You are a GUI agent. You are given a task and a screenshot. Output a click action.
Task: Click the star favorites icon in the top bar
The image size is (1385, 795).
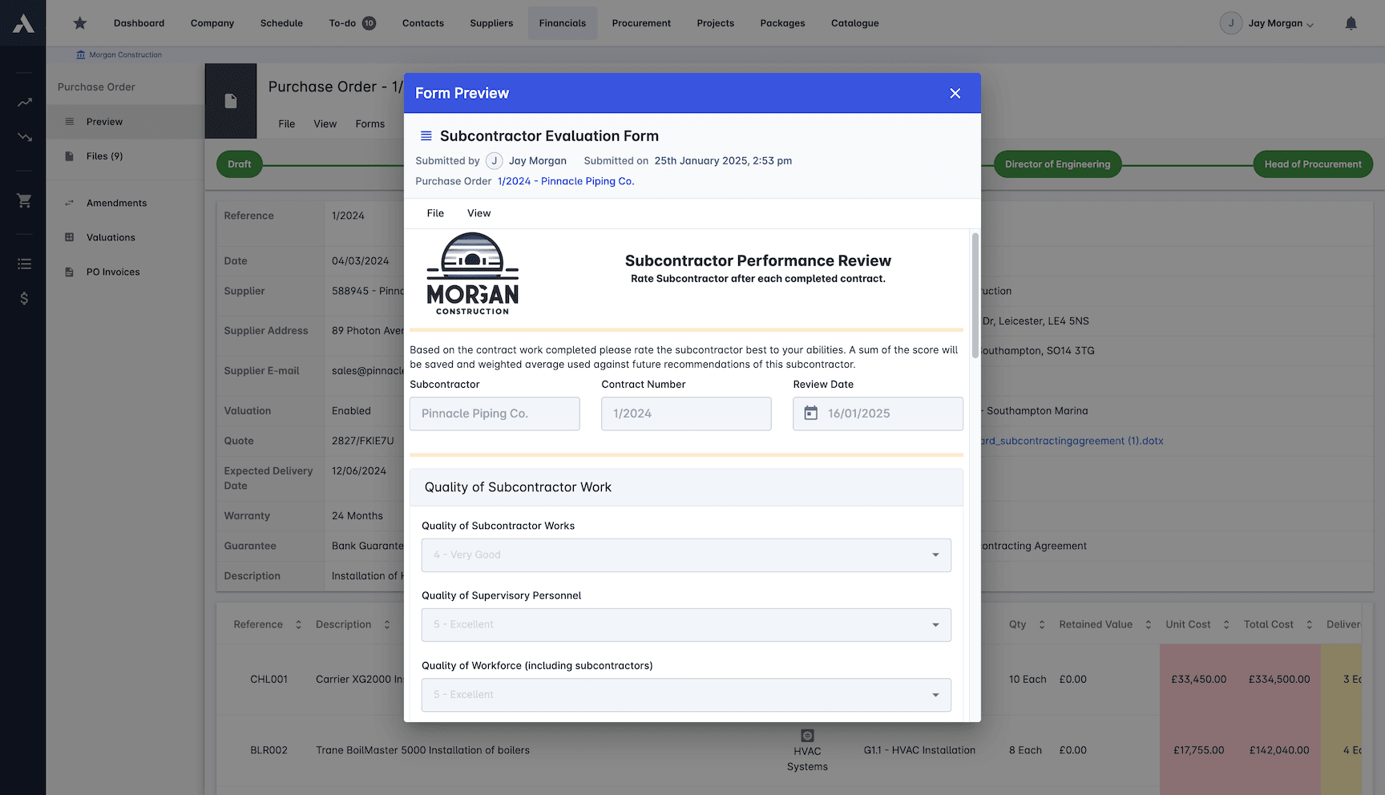click(x=79, y=23)
